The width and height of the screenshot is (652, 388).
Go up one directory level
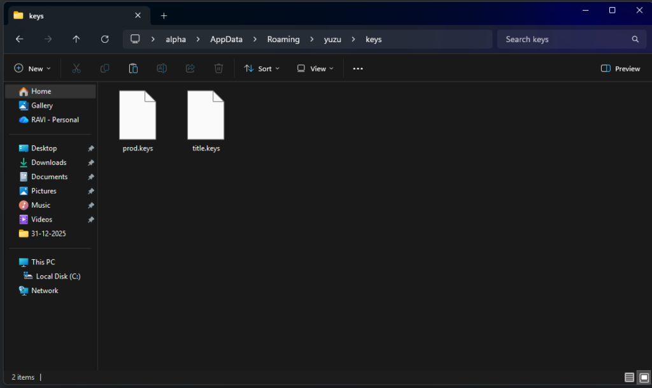click(x=76, y=39)
